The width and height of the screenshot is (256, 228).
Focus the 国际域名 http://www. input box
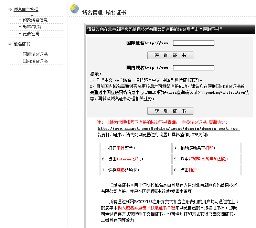click(x=193, y=43)
